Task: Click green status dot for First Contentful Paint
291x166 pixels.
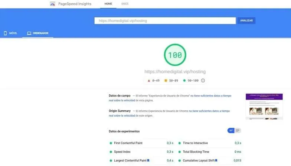Action: tap(111, 143)
